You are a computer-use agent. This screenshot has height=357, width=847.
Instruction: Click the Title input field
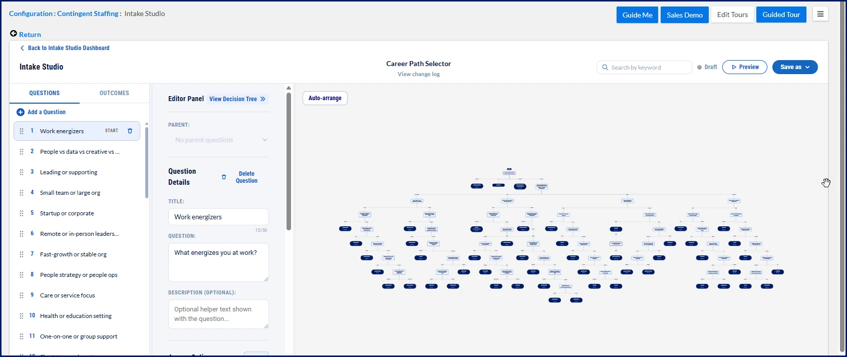(218, 217)
